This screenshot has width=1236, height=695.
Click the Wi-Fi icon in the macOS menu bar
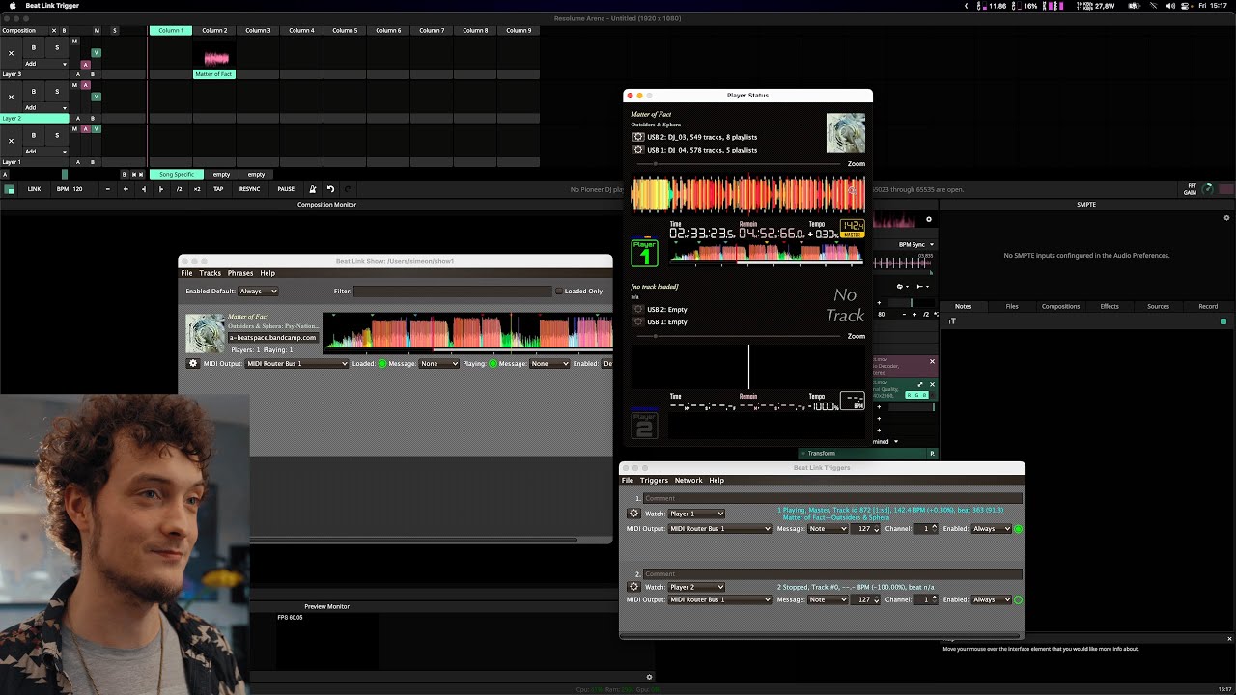tap(1152, 6)
